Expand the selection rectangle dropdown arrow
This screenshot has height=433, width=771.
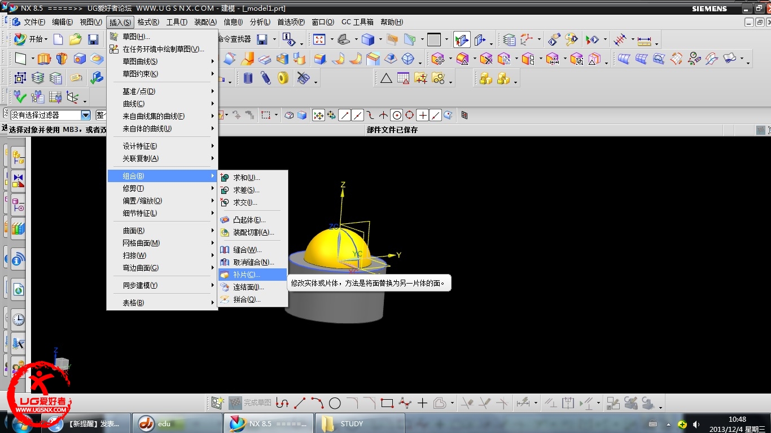[x=277, y=116]
